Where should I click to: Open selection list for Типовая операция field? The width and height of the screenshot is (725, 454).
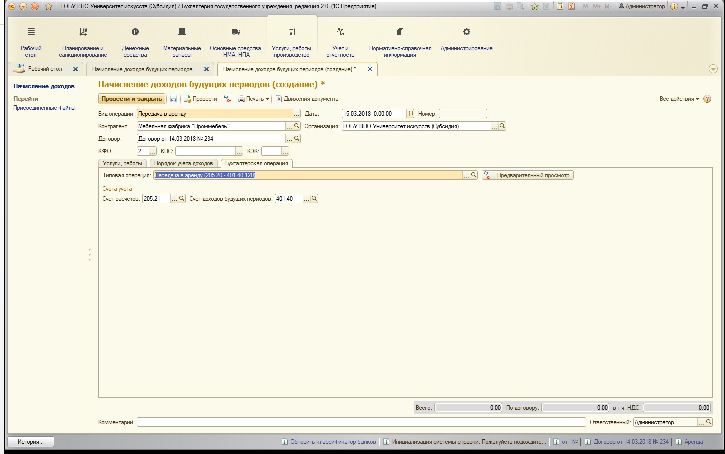466,175
